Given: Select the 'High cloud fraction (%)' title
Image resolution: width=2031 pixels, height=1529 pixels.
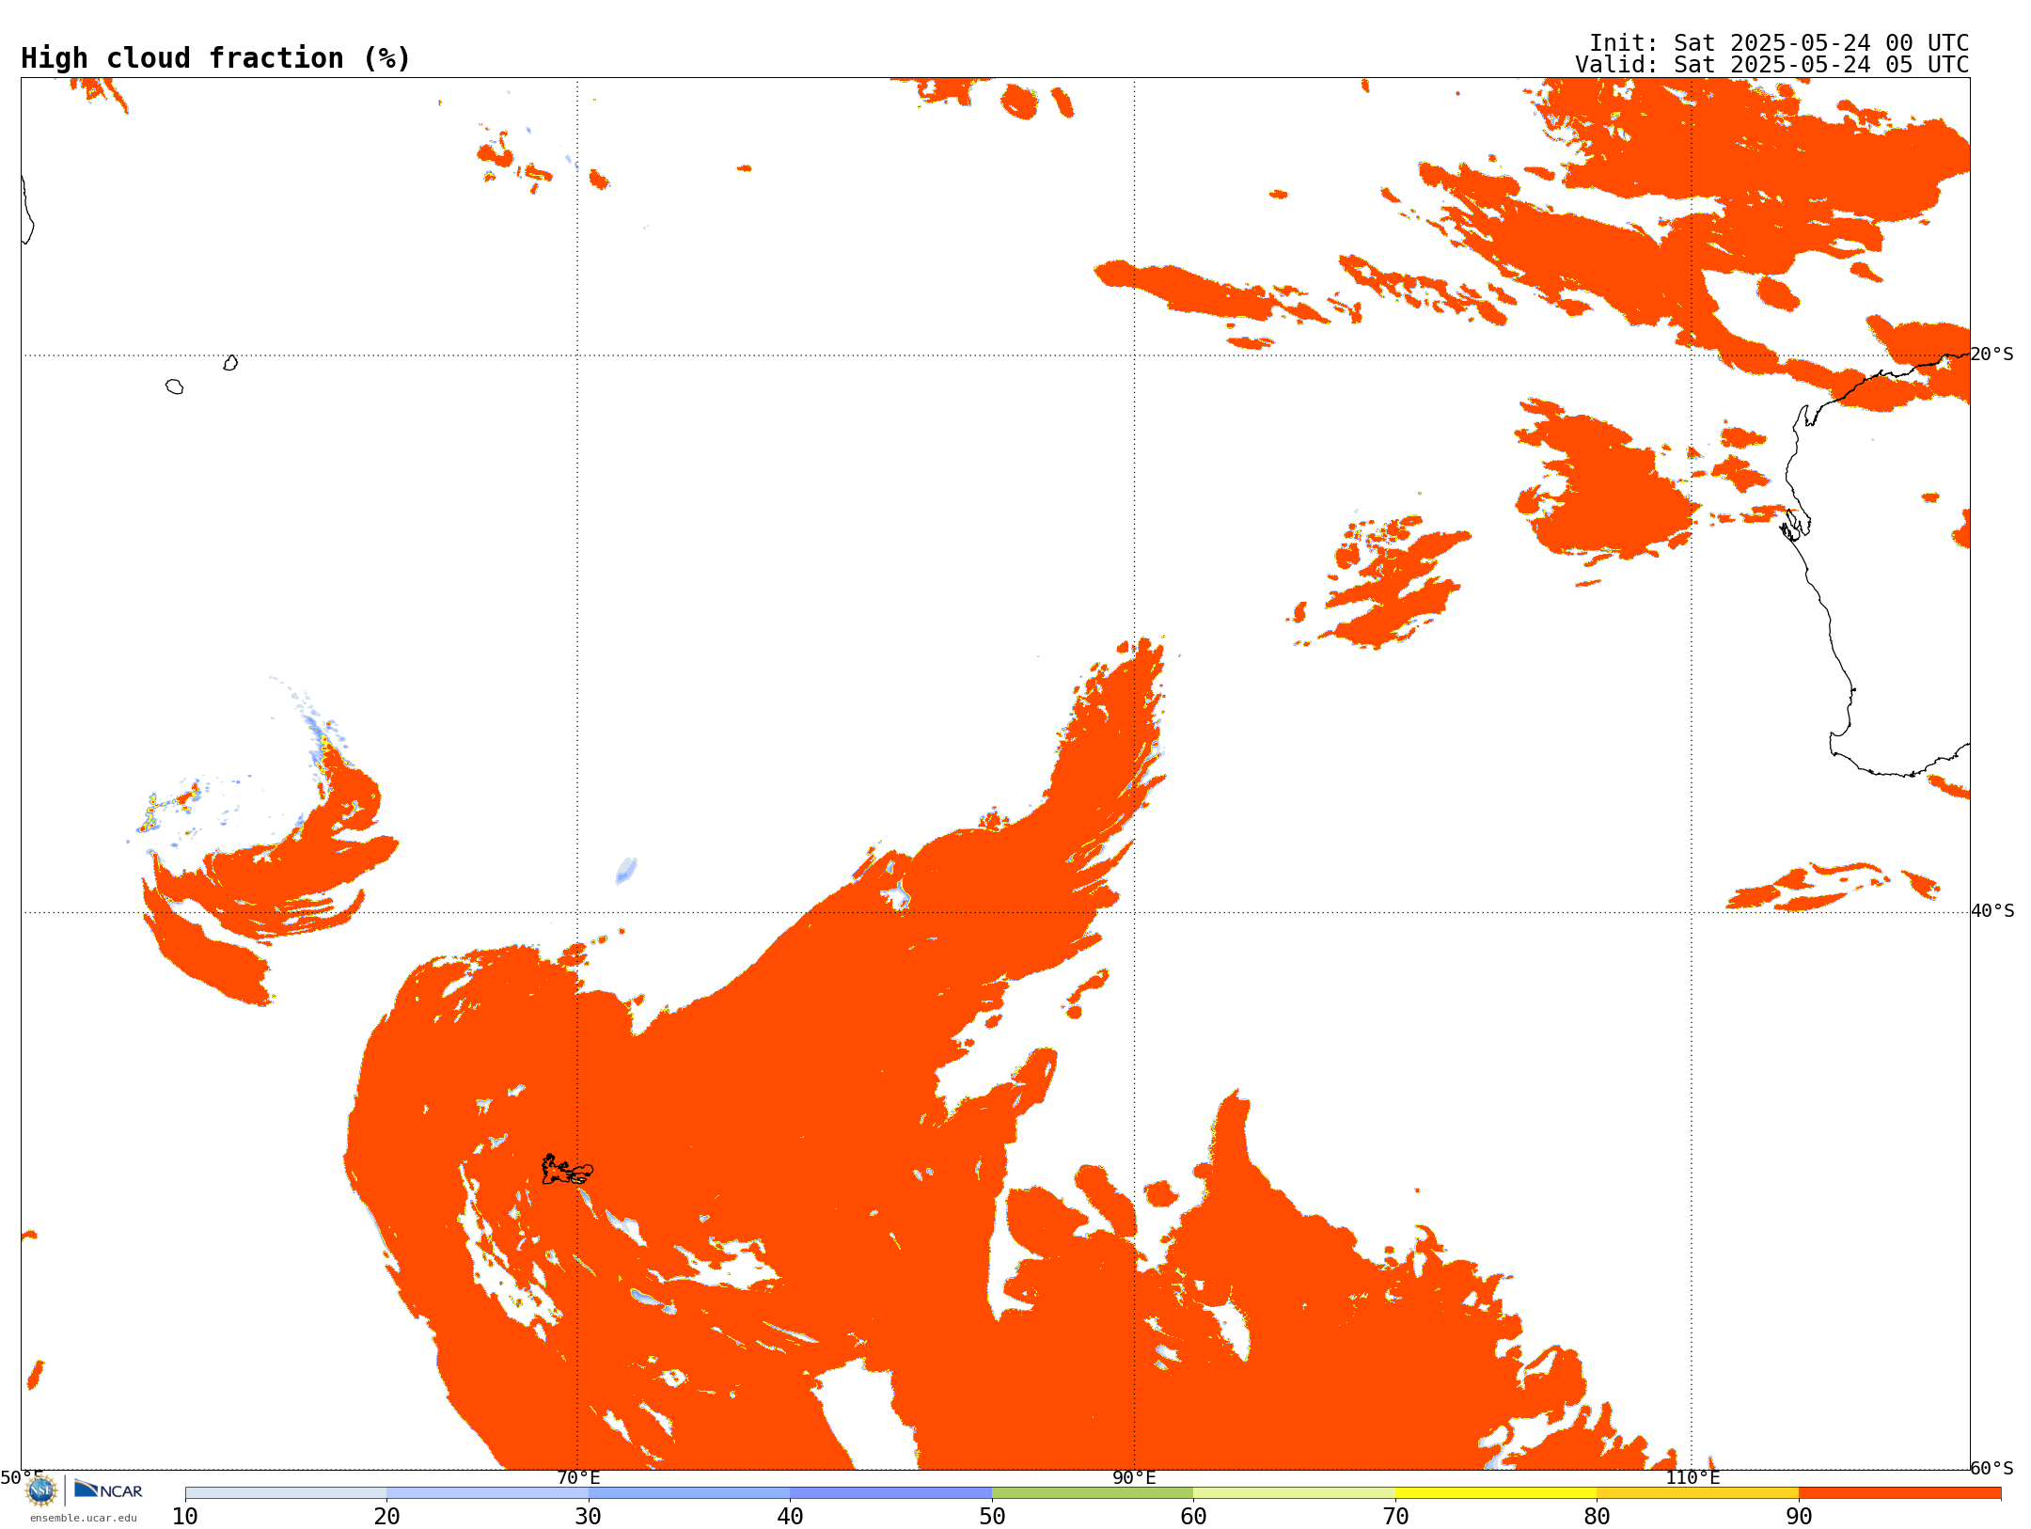Looking at the screenshot, I should pyautogui.click(x=216, y=58).
